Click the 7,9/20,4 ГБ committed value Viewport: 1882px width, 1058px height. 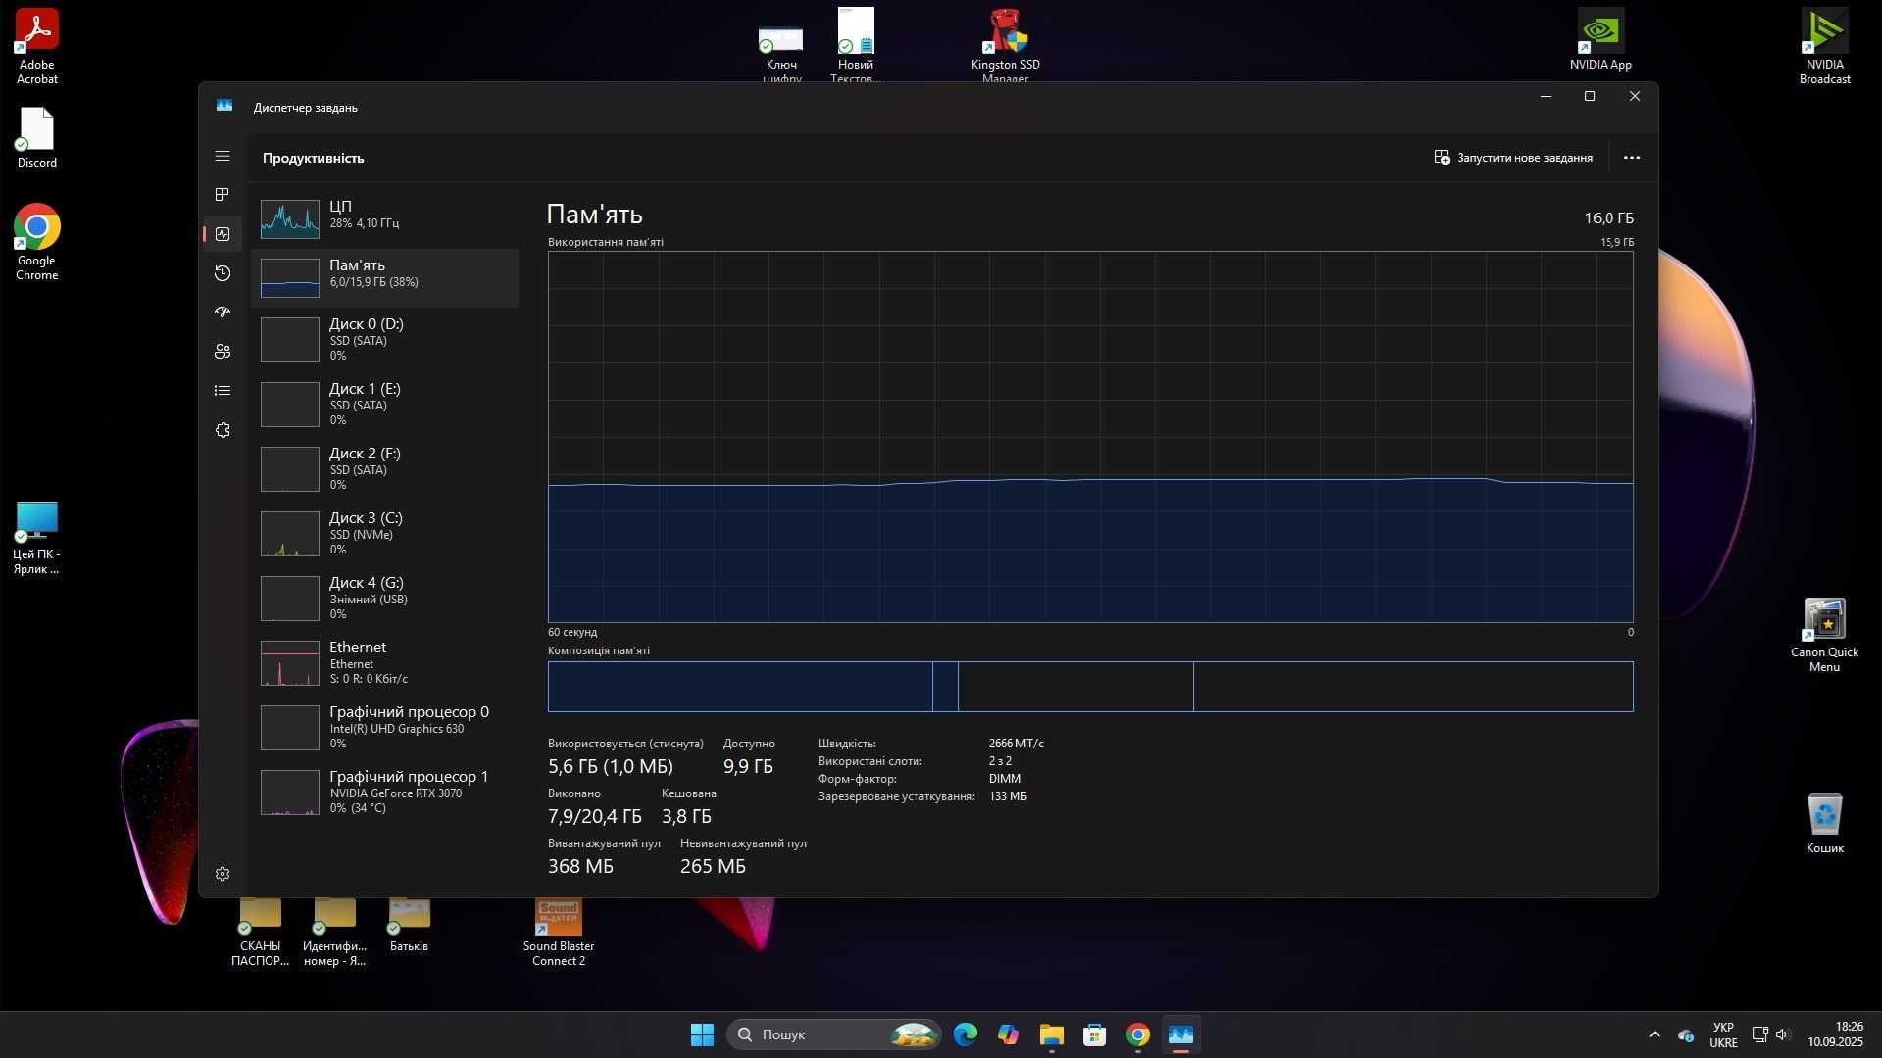(594, 816)
